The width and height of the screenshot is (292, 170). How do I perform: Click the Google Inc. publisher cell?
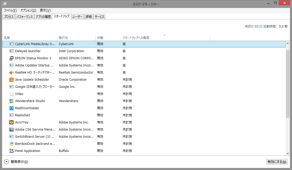pyautogui.click(x=67, y=87)
